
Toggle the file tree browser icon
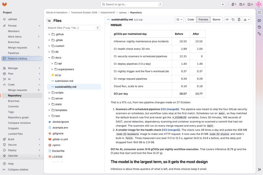[x=49, y=21]
